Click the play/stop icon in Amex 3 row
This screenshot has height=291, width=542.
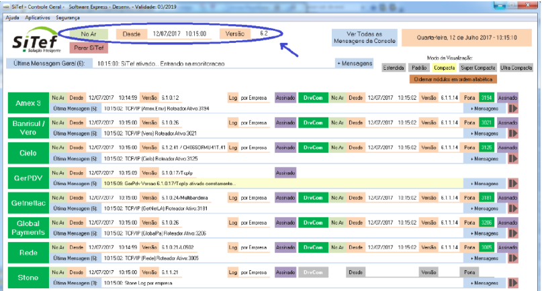point(513,109)
